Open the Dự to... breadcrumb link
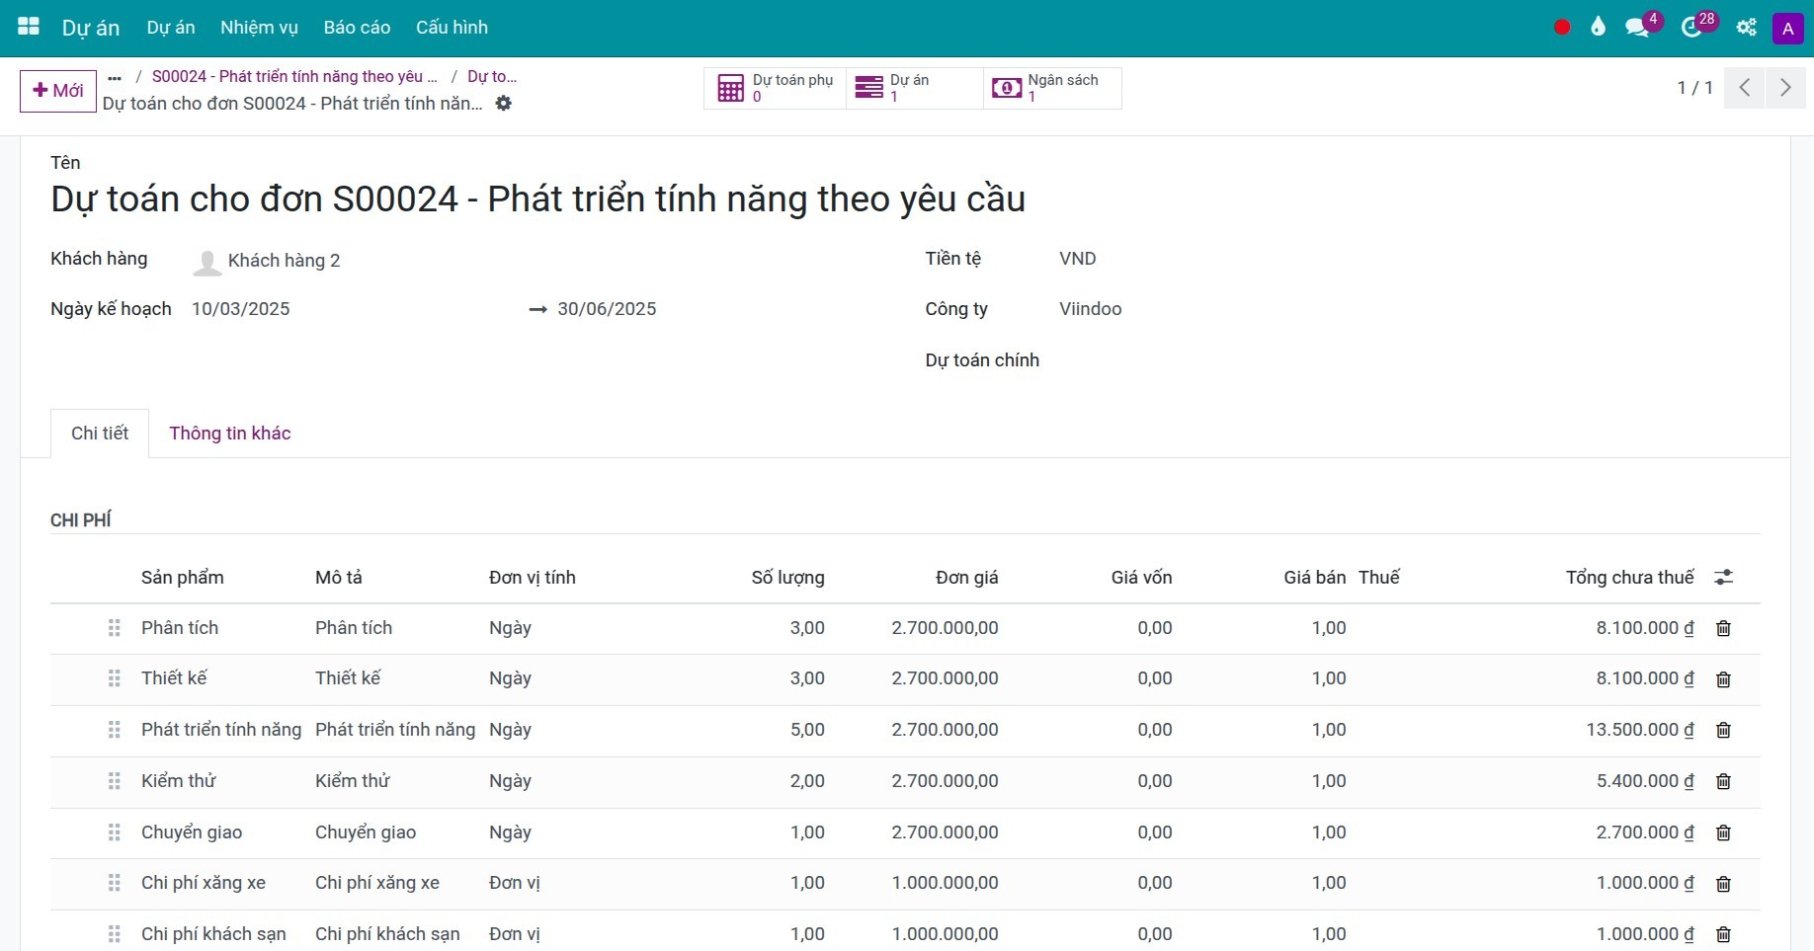 point(492,76)
